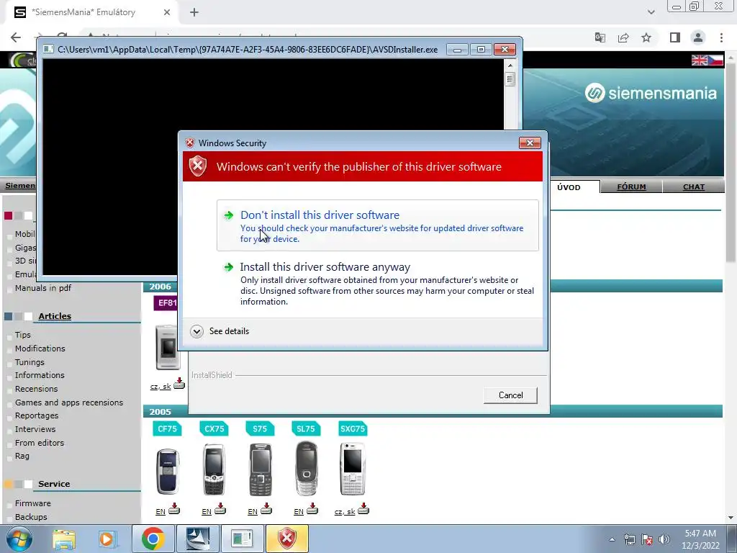Open the Tips link
Screen dimensions: 737x553
(x=22, y=335)
